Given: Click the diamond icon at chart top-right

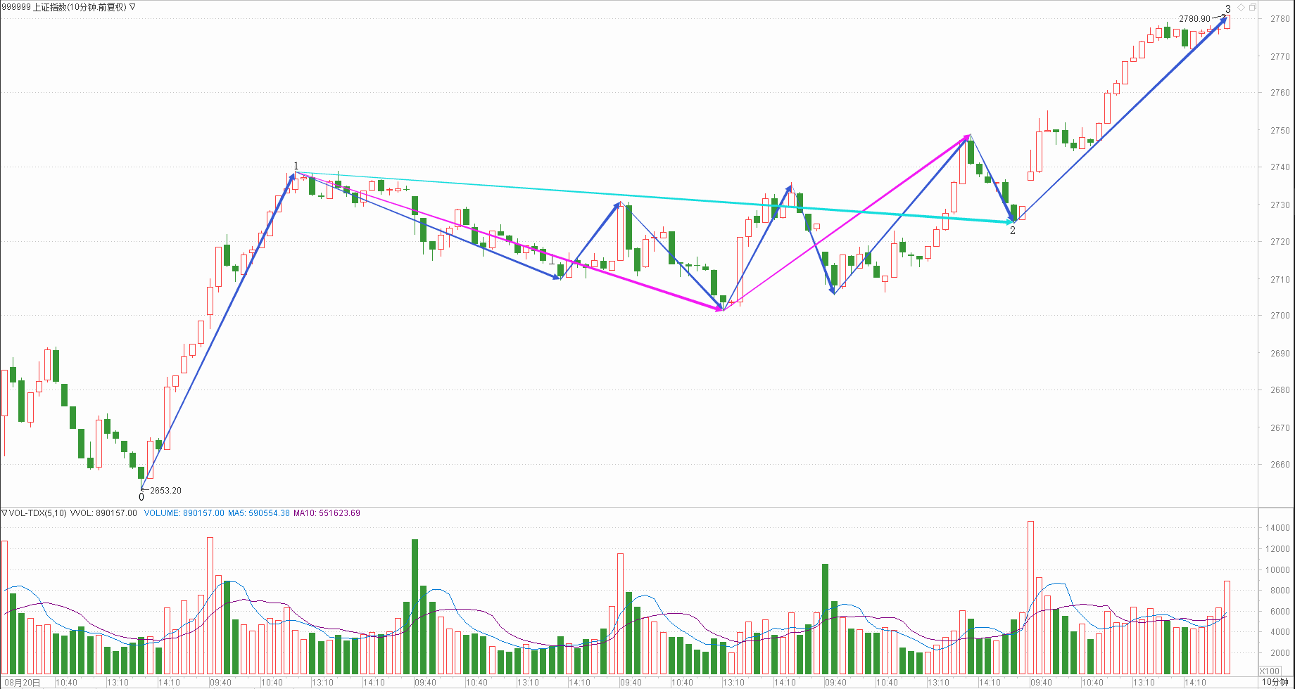Looking at the screenshot, I should click(x=1242, y=8).
